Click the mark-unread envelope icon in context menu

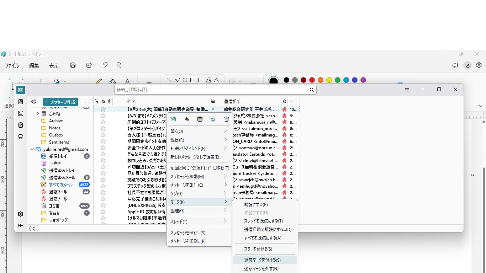173,119
